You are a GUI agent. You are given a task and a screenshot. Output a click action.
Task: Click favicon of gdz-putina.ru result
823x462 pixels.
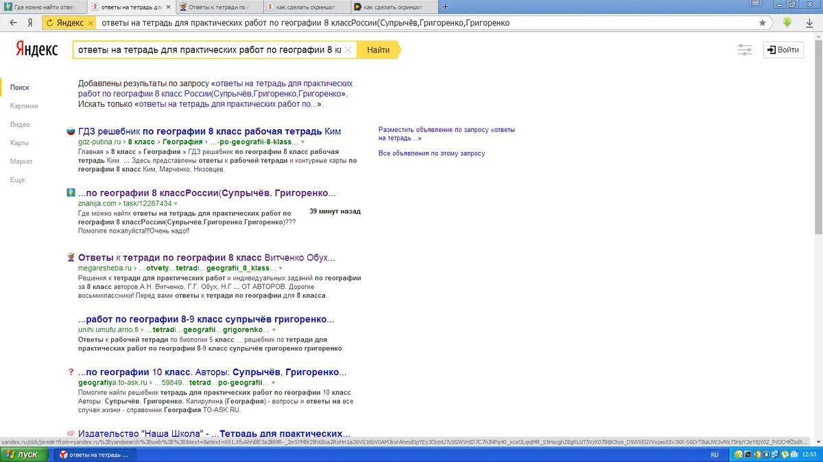point(70,131)
